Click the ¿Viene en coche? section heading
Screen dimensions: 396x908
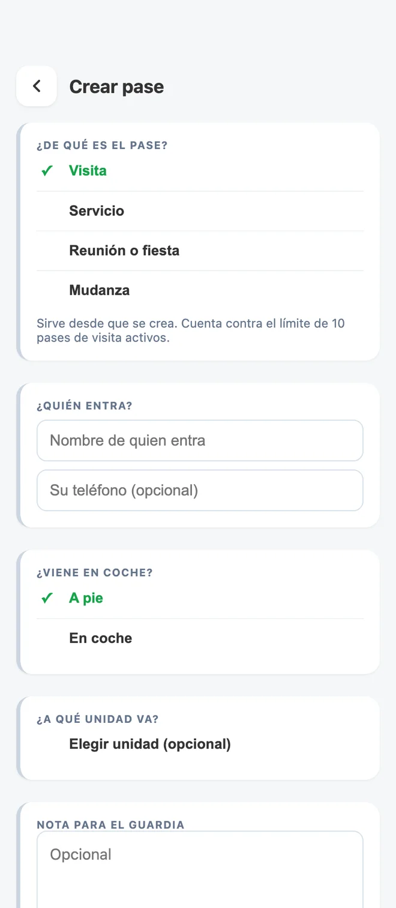[95, 573]
